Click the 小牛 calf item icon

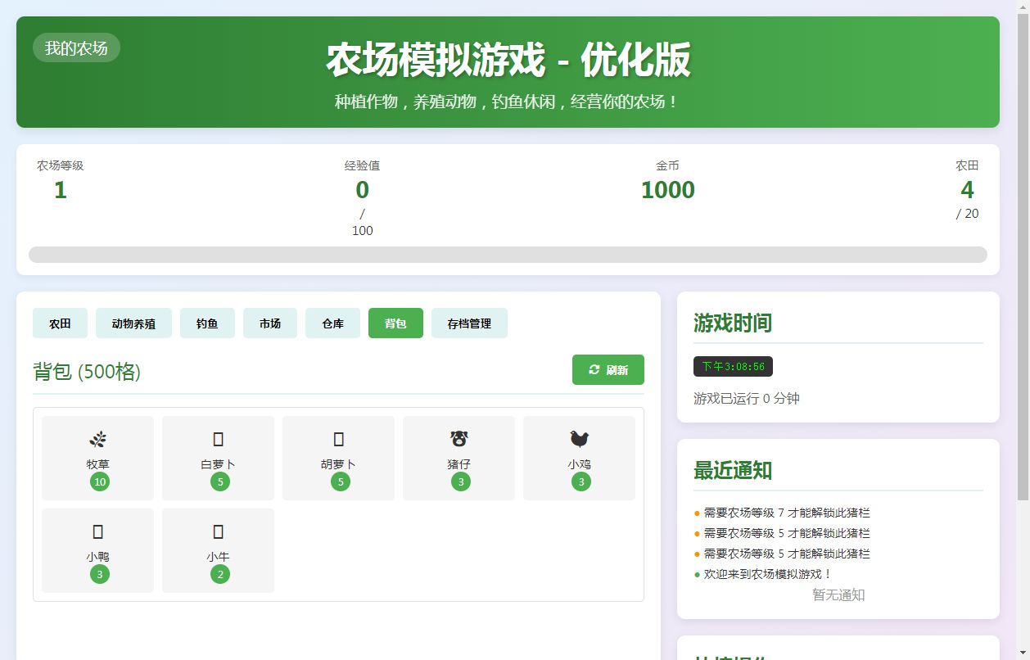tap(218, 532)
